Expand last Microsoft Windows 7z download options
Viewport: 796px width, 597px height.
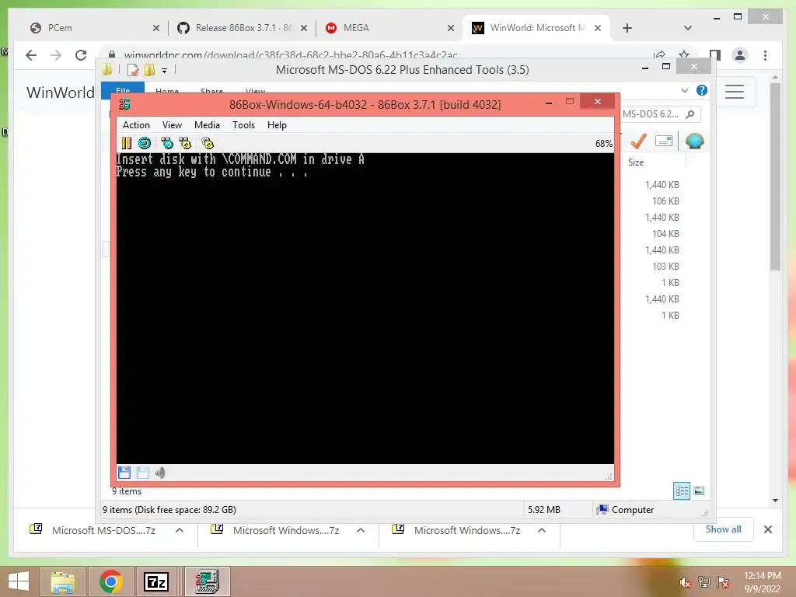pyautogui.click(x=542, y=530)
